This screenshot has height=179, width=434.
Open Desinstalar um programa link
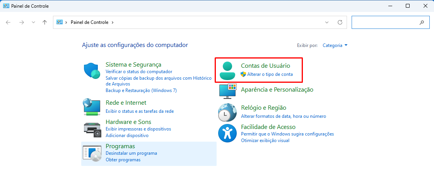coord(131,153)
